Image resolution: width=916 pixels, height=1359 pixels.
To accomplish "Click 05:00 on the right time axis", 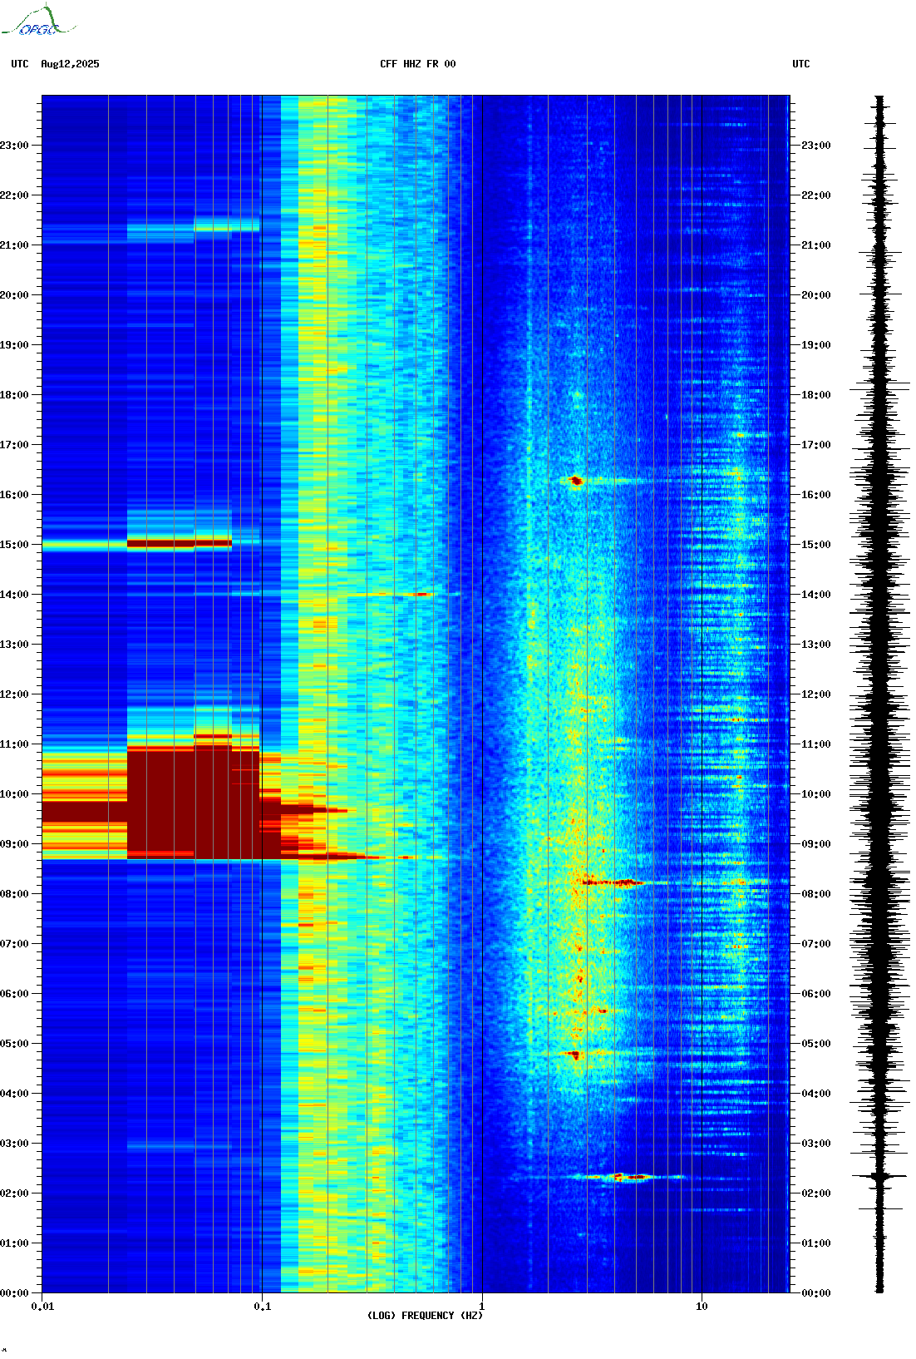I will click(x=816, y=1044).
